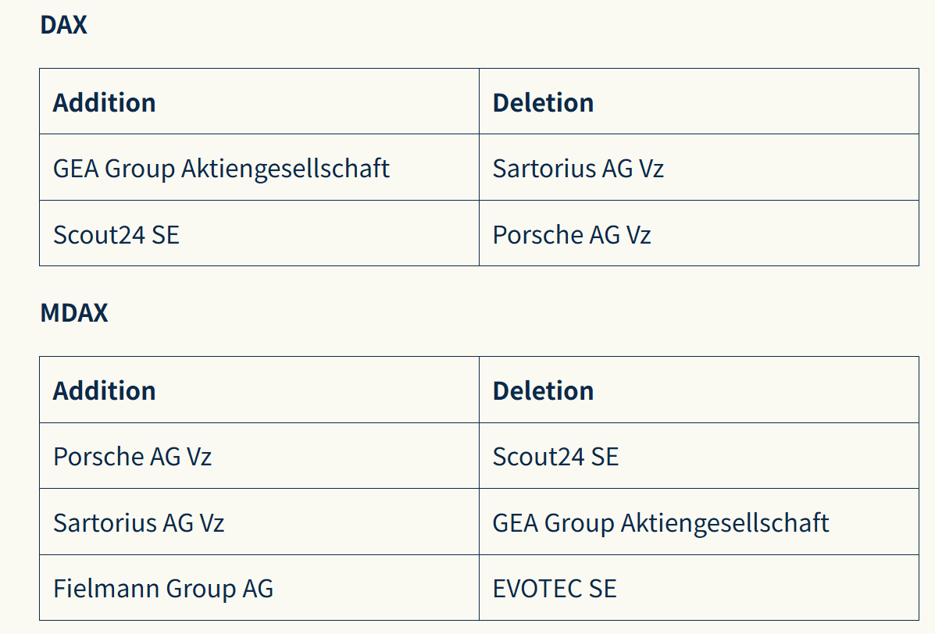Click the MDAX section heading

74,313
